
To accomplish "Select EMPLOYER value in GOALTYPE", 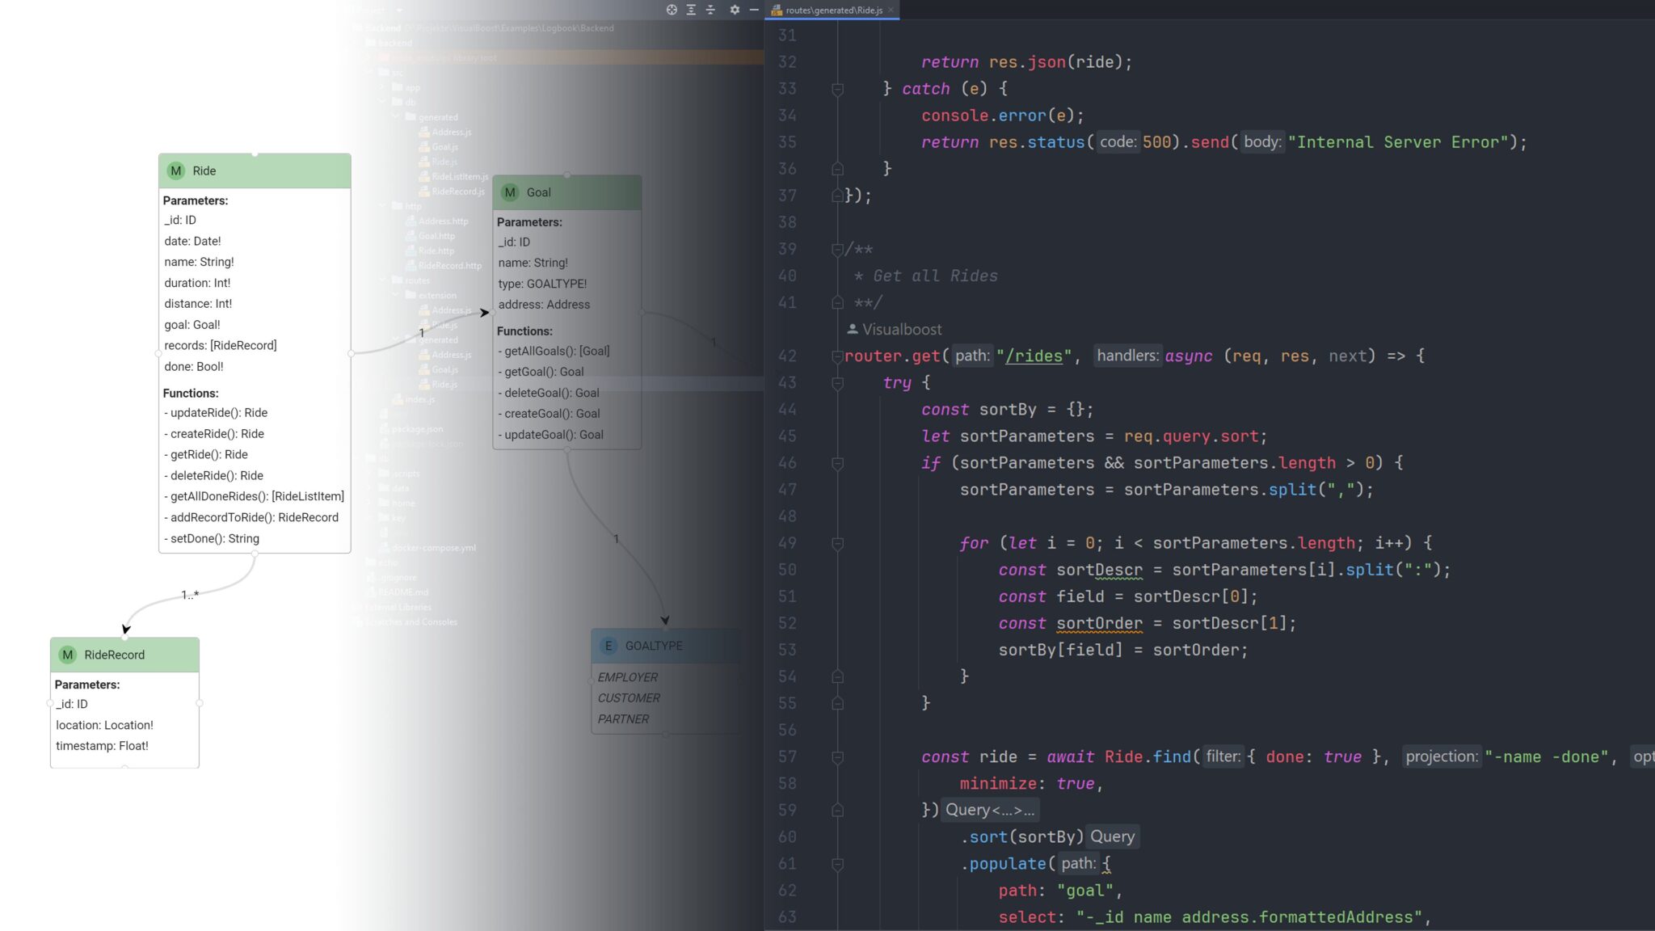I will point(628,677).
